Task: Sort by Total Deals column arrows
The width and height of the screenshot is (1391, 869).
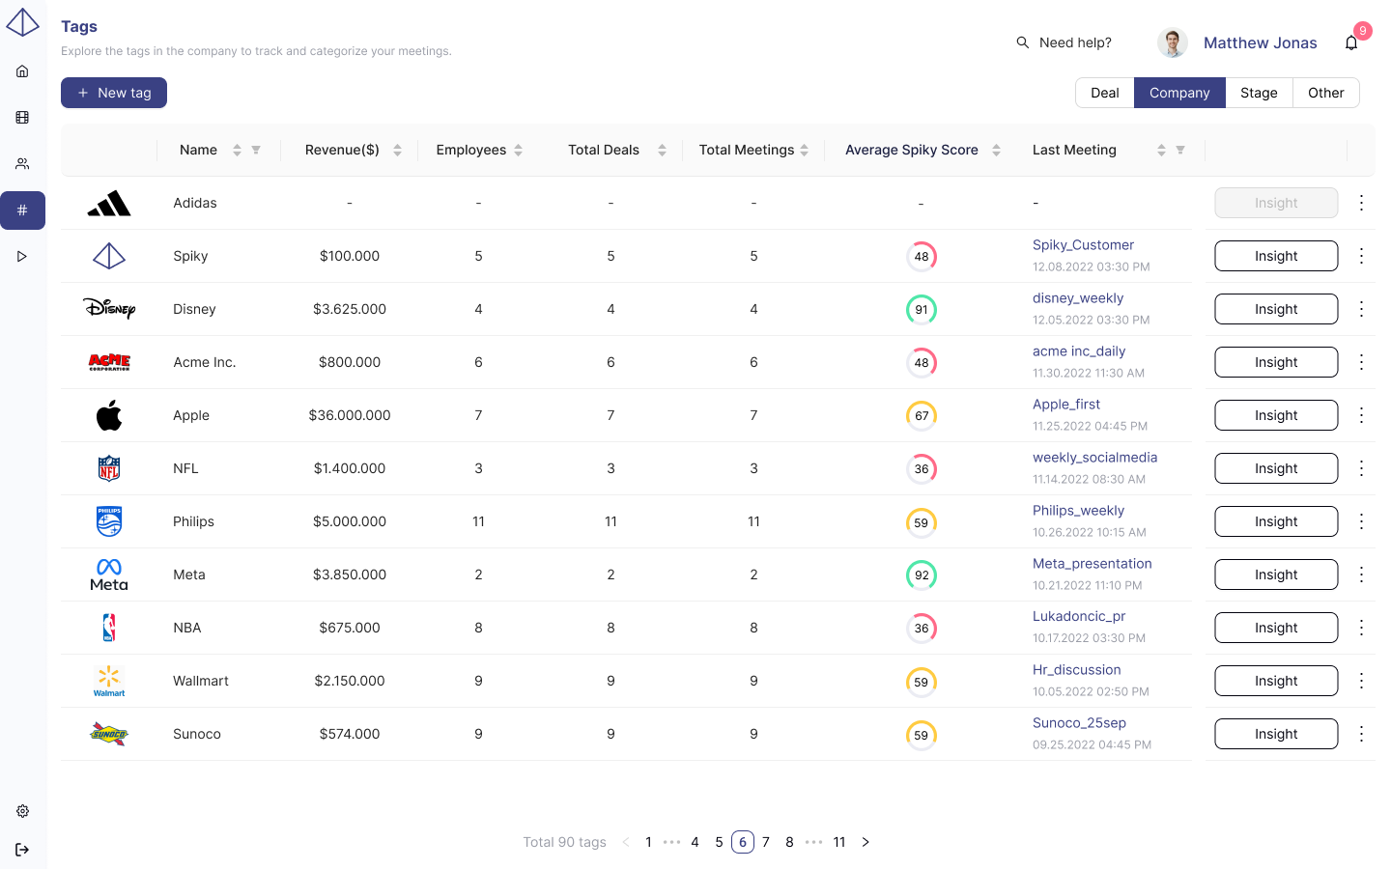Action: point(662,150)
